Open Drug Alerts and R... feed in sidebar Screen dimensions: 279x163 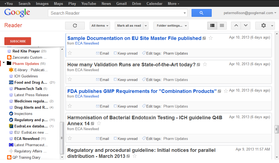coord(31,107)
